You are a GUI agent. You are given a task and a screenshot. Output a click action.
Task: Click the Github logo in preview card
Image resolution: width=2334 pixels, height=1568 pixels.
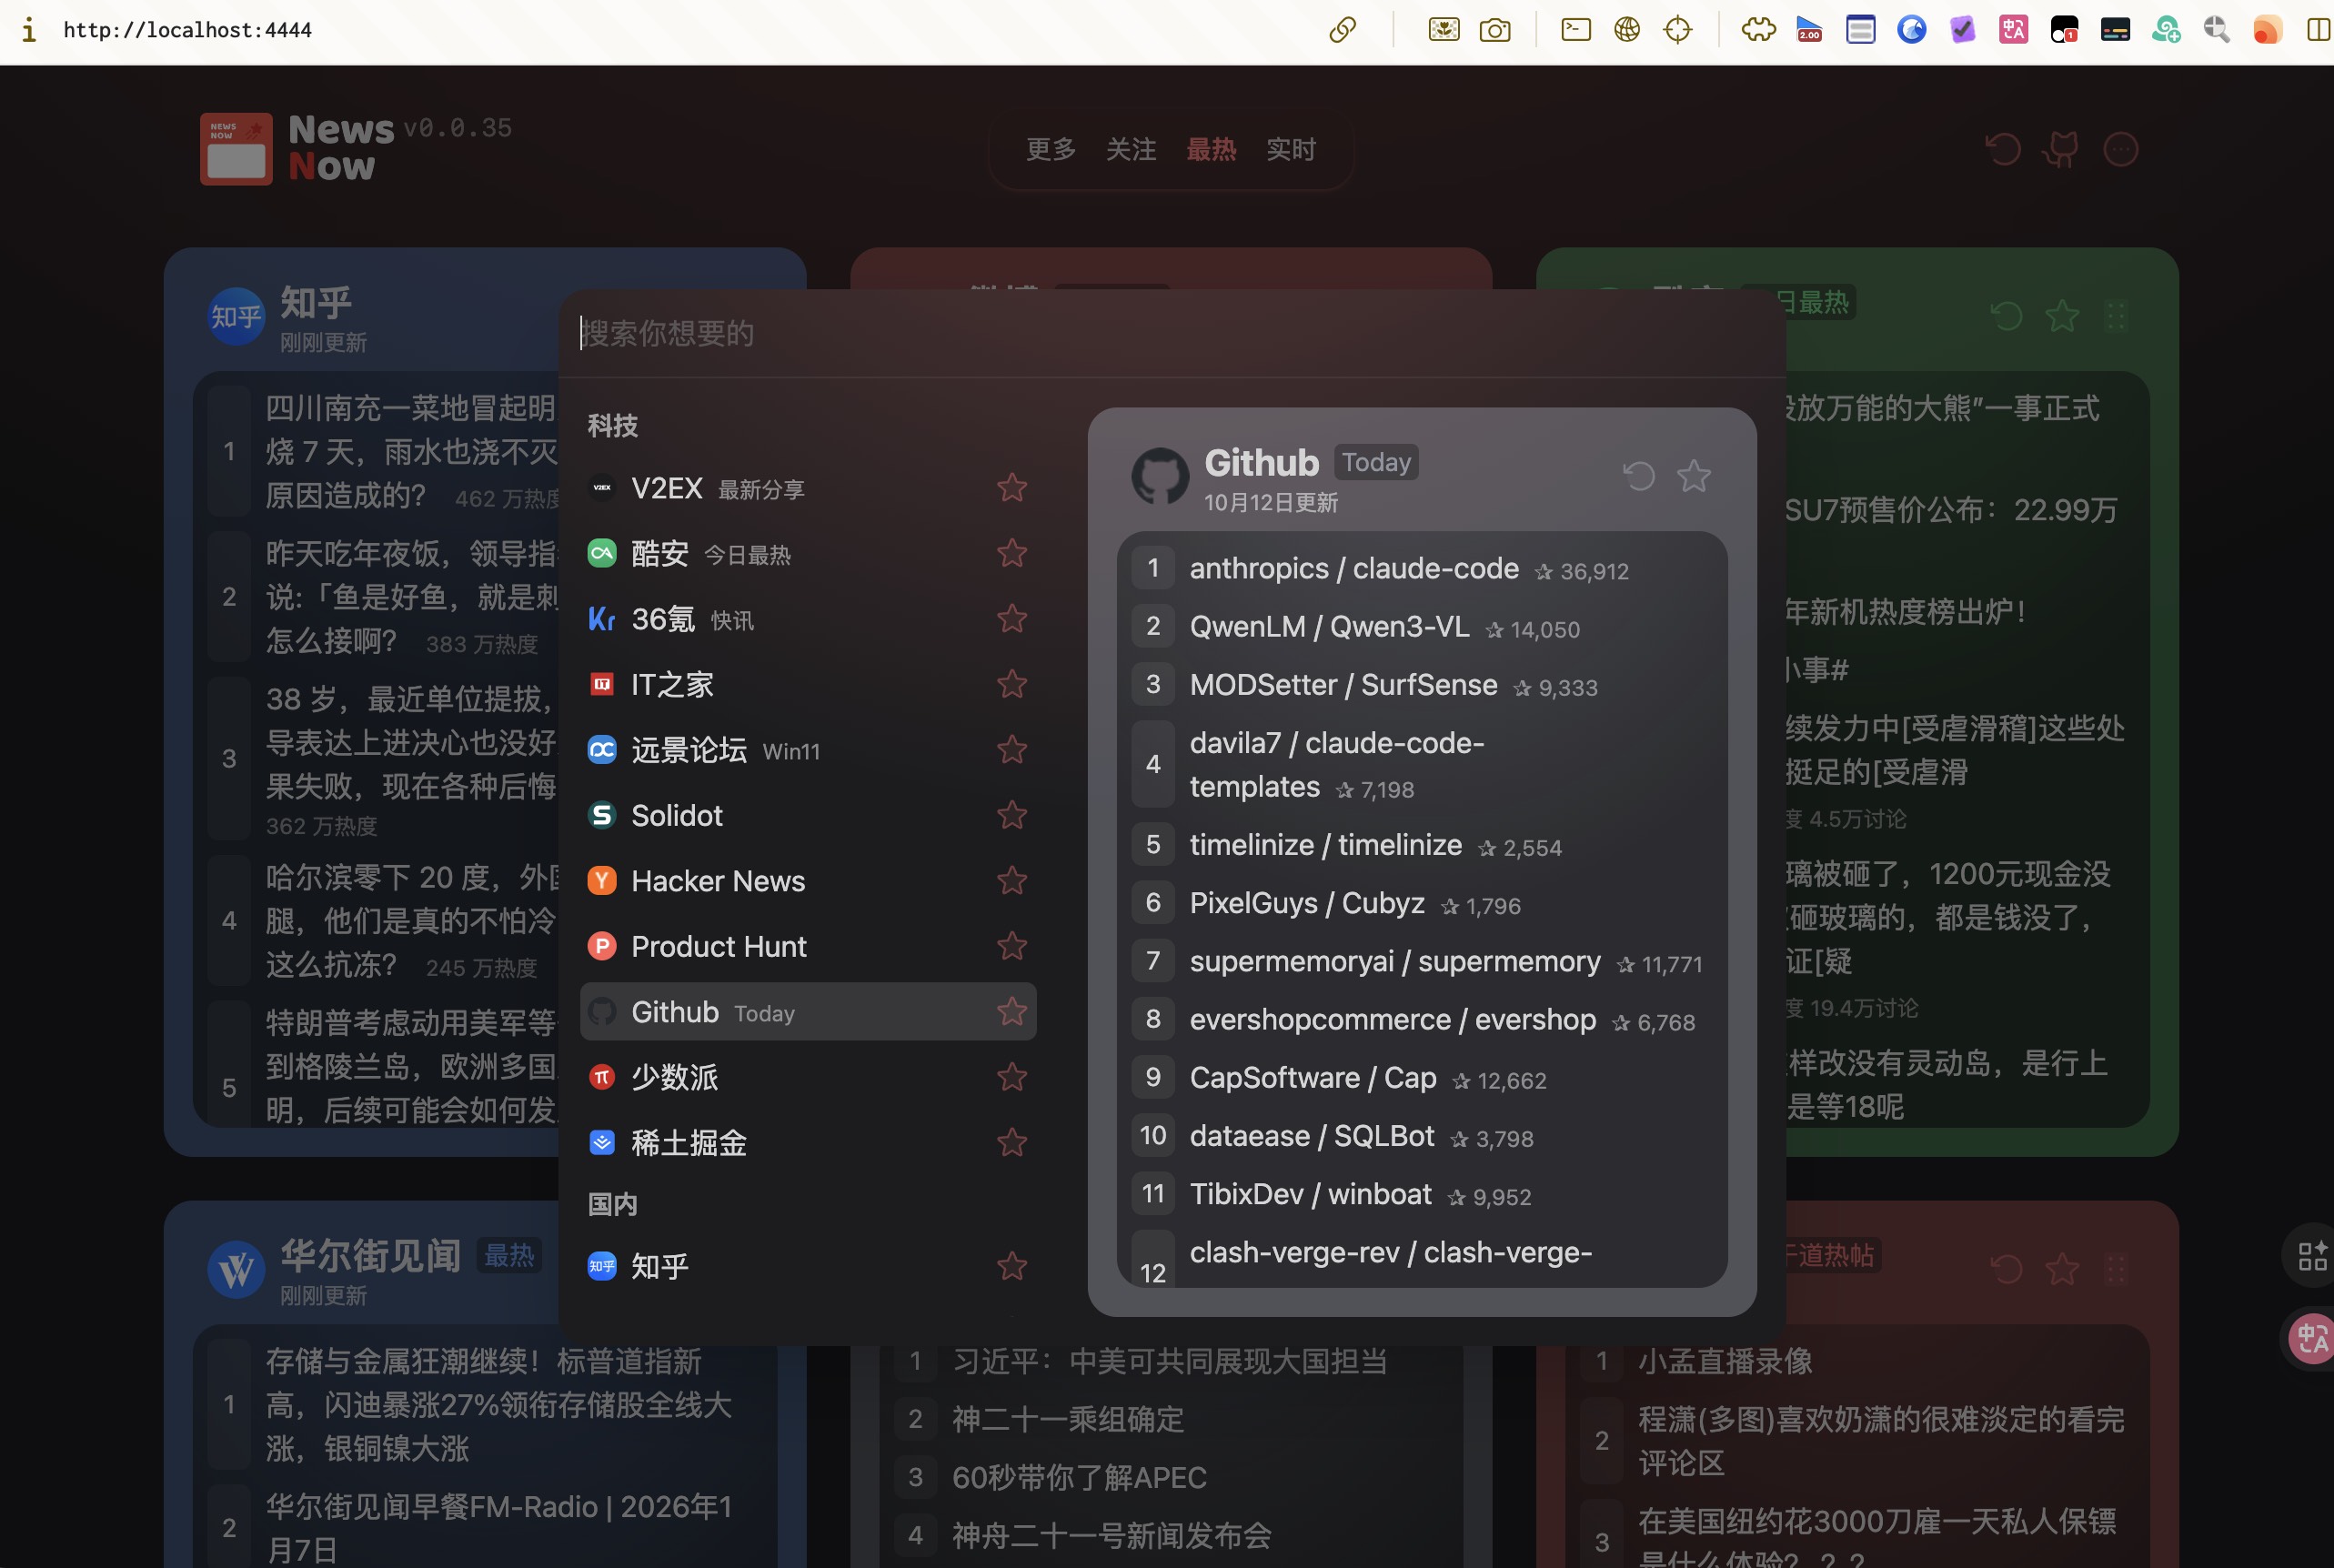tap(1159, 476)
